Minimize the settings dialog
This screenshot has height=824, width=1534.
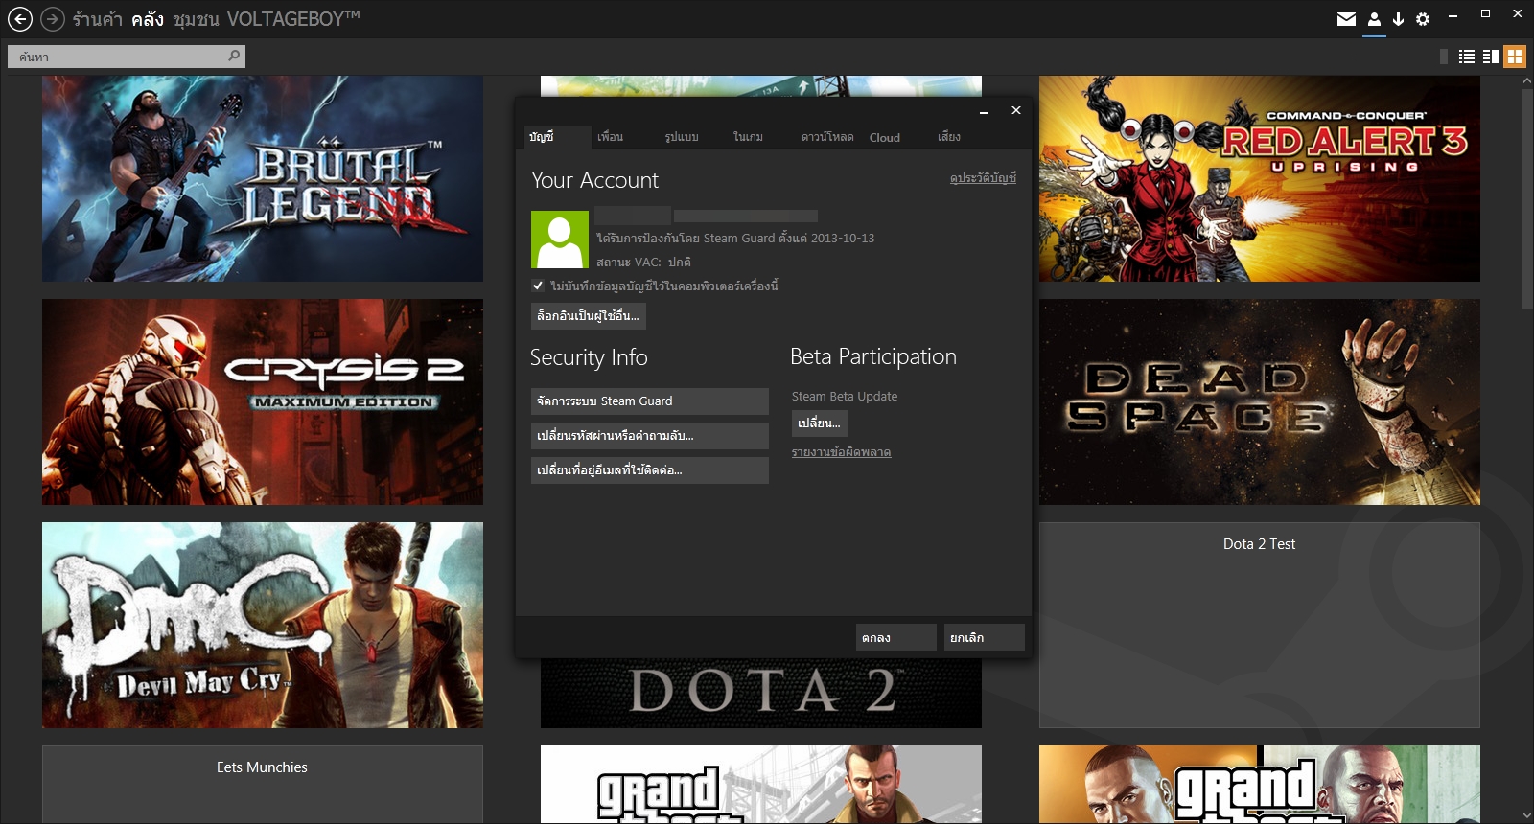[984, 111]
